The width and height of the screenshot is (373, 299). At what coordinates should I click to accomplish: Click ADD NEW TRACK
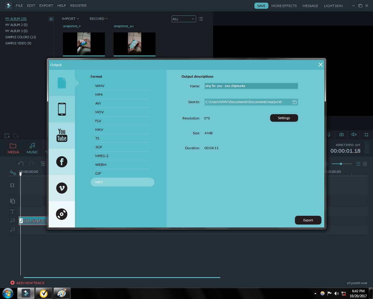(x=28, y=283)
